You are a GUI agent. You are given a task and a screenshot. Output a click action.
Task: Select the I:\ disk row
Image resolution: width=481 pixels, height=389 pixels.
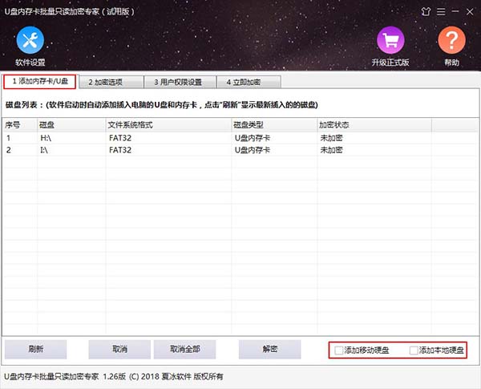point(120,150)
